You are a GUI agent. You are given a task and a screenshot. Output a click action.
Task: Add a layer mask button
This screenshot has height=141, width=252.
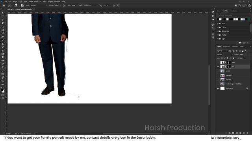pyautogui.click(x=233, y=133)
